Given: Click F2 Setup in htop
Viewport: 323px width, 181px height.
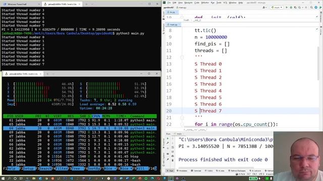Looking at the screenshot, I should (x=27, y=168).
